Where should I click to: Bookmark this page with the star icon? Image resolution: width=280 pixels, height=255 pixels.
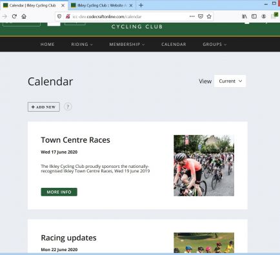click(209, 16)
